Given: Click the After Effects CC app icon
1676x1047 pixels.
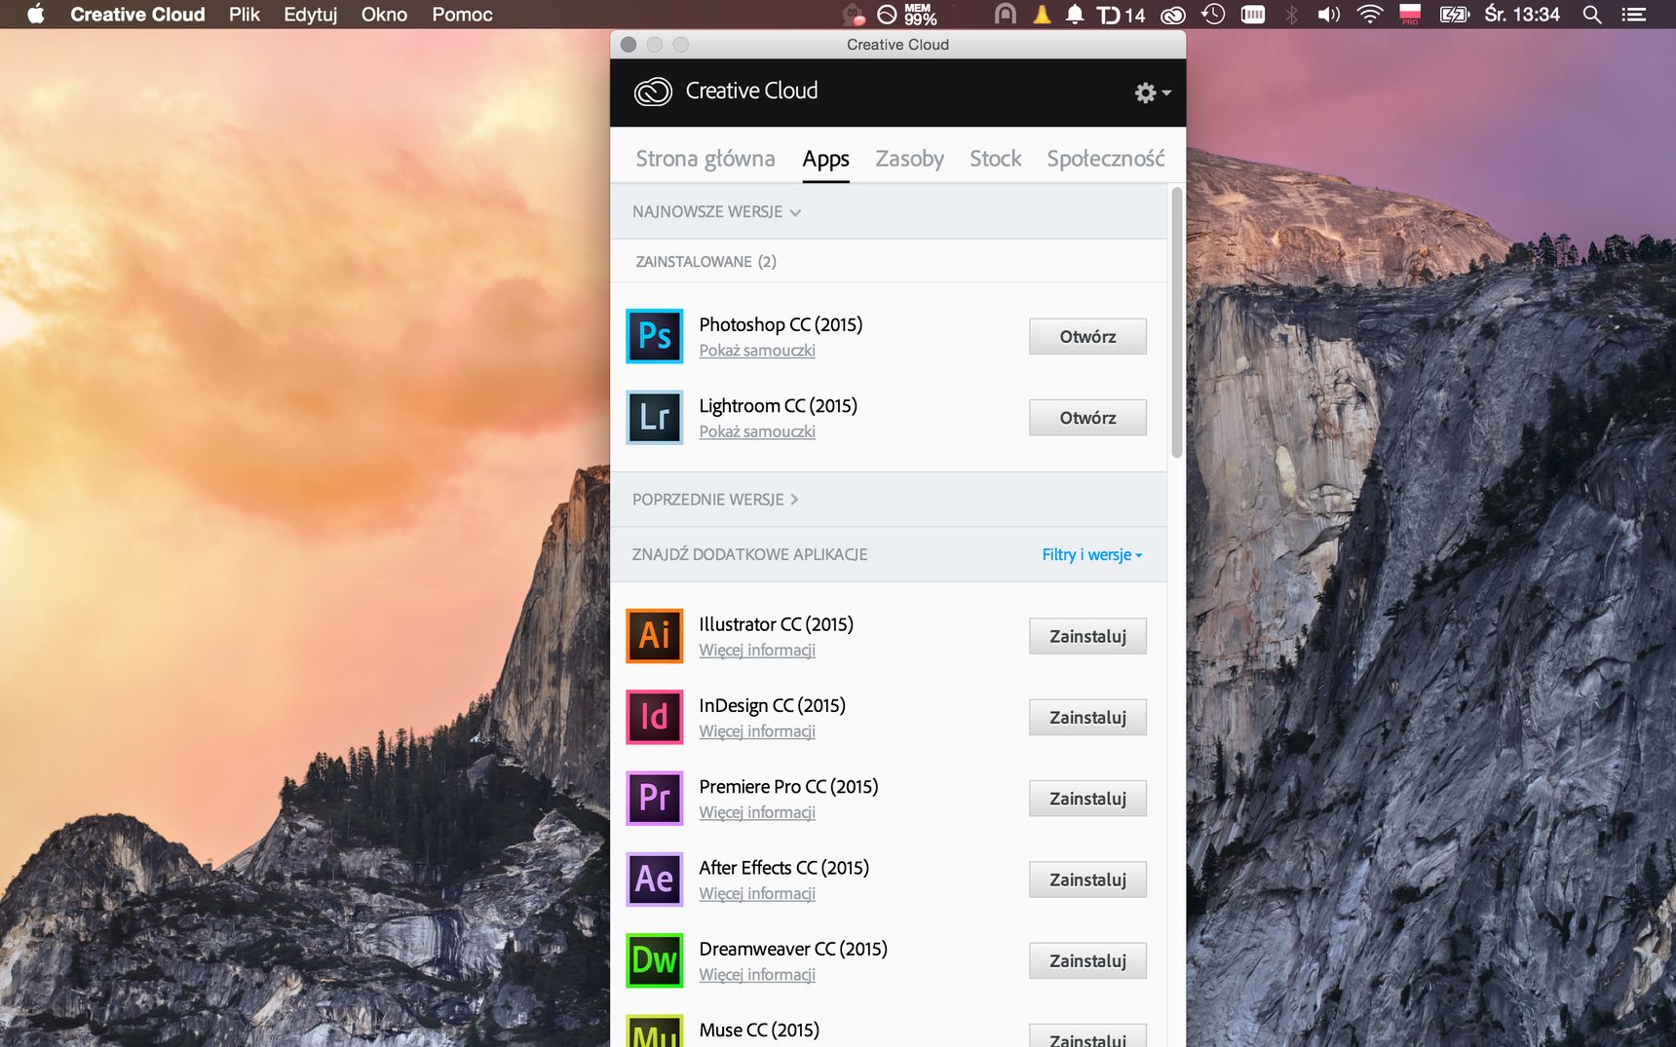Looking at the screenshot, I should click(x=654, y=879).
